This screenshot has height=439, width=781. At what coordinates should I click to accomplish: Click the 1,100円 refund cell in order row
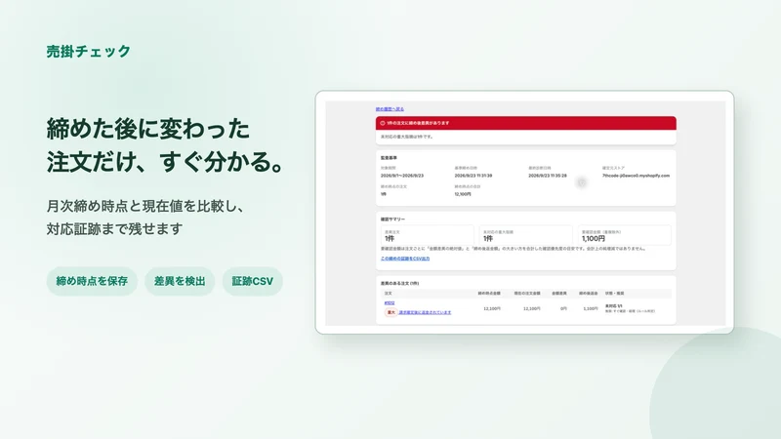click(x=591, y=308)
